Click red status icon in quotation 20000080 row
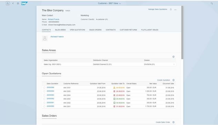The width and height of the screenshot is (218, 125). [x=114, y=106]
